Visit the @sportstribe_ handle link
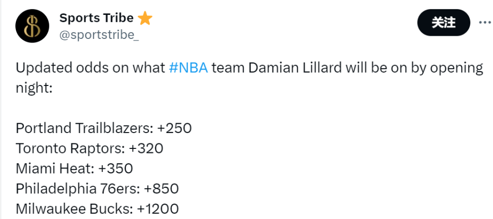493x219 pixels. (99, 35)
